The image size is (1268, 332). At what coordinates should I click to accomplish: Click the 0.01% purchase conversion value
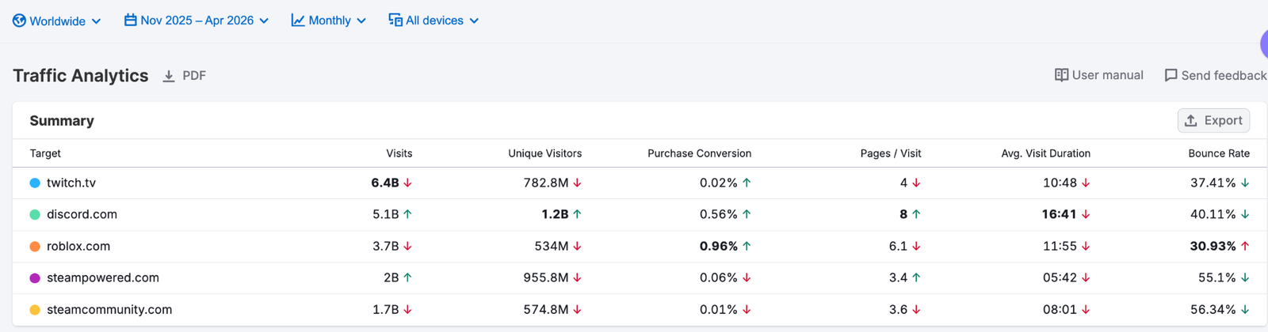[x=719, y=309]
